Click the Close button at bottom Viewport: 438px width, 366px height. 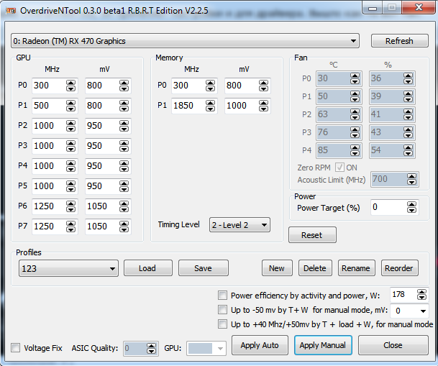coord(393,345)
